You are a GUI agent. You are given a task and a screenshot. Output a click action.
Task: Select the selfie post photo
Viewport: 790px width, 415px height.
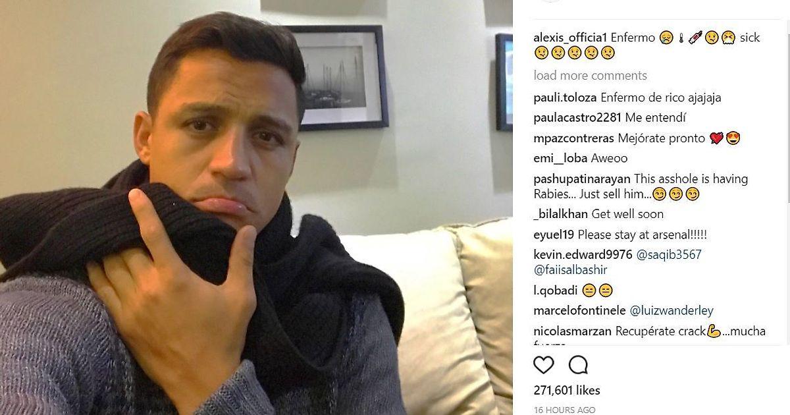coord(256,207)
